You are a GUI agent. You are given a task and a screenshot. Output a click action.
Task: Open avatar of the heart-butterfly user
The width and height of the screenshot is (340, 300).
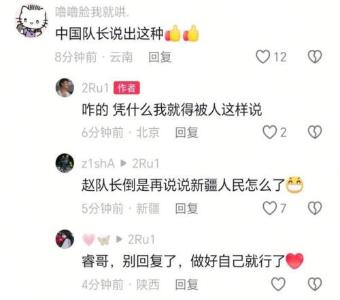(65, 239)
